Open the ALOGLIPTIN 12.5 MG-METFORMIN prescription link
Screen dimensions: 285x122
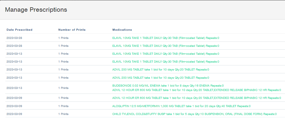point(181,106)
